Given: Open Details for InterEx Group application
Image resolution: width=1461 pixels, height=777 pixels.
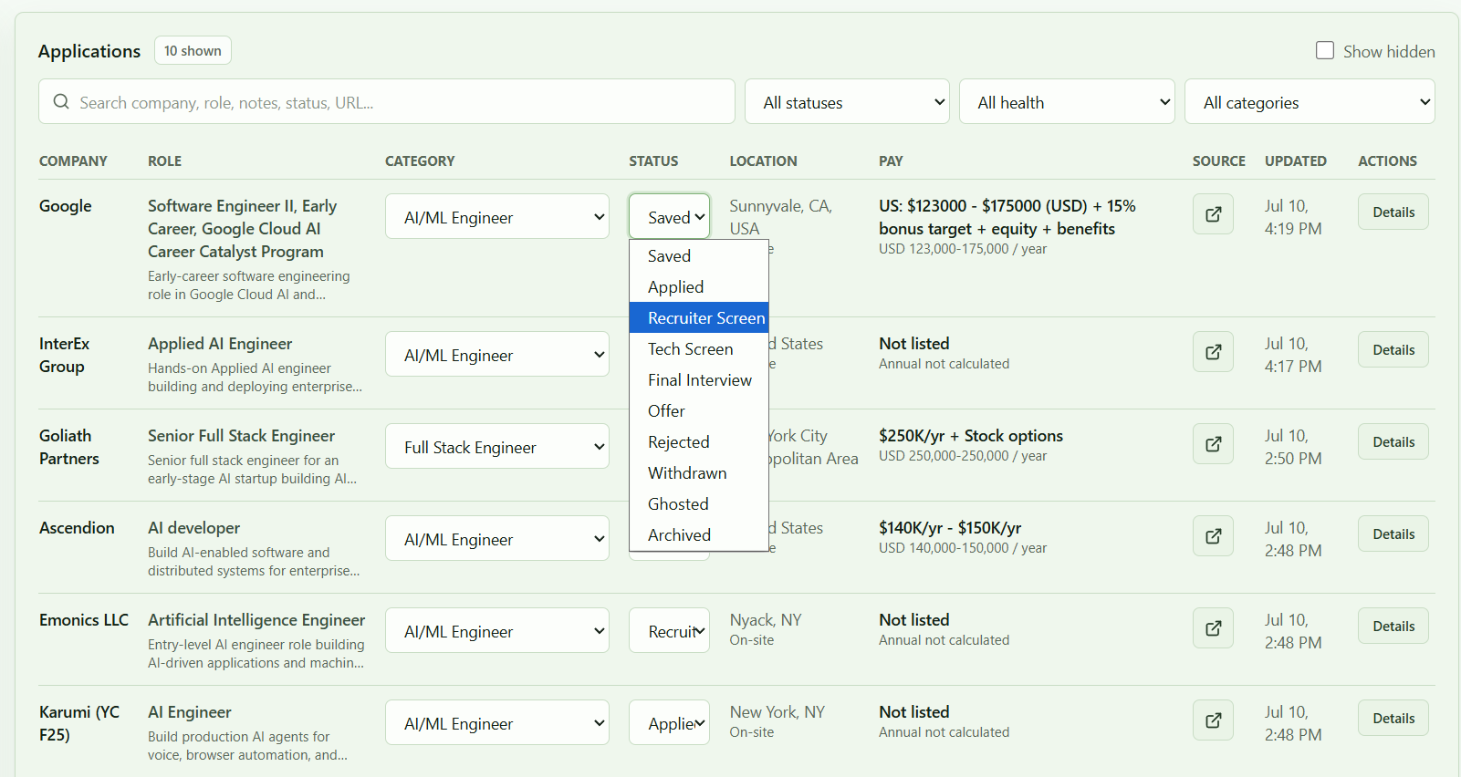Looking at the screenshot, I should coord(1393,349).
